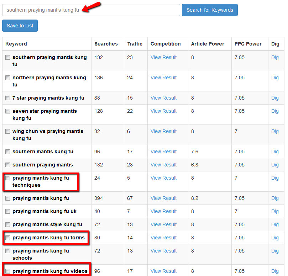Open View Result for praying mantis kung fu uk
Screen dimensions: 288x276
tap(163, 211)
